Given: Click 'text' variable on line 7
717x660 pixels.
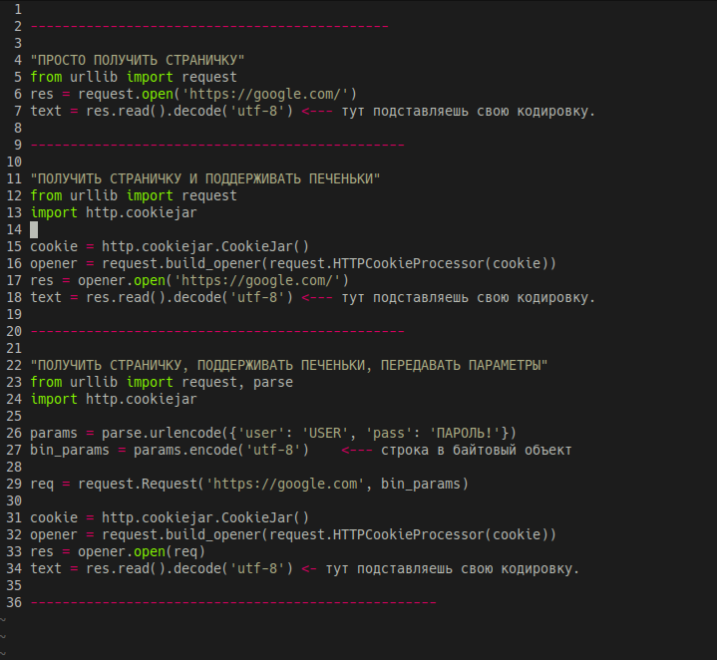Looking at the screenshot, I should point(46,111).
